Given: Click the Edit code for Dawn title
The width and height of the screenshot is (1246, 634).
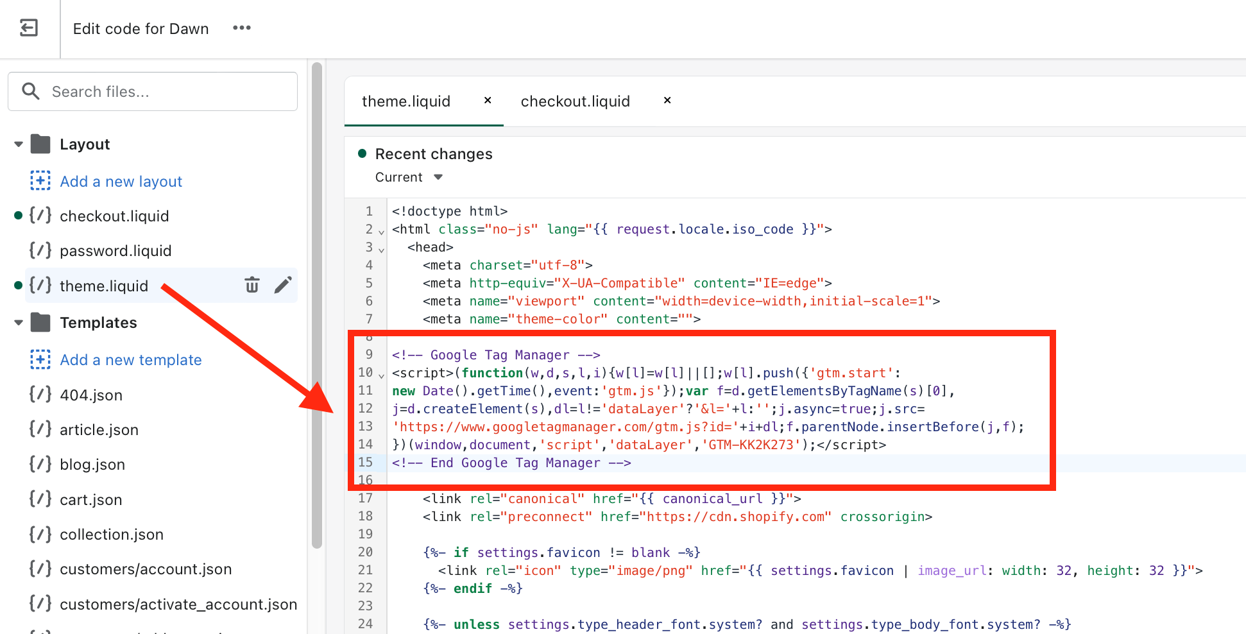Looking at the screenshot, I should click(x=141, y=29).
